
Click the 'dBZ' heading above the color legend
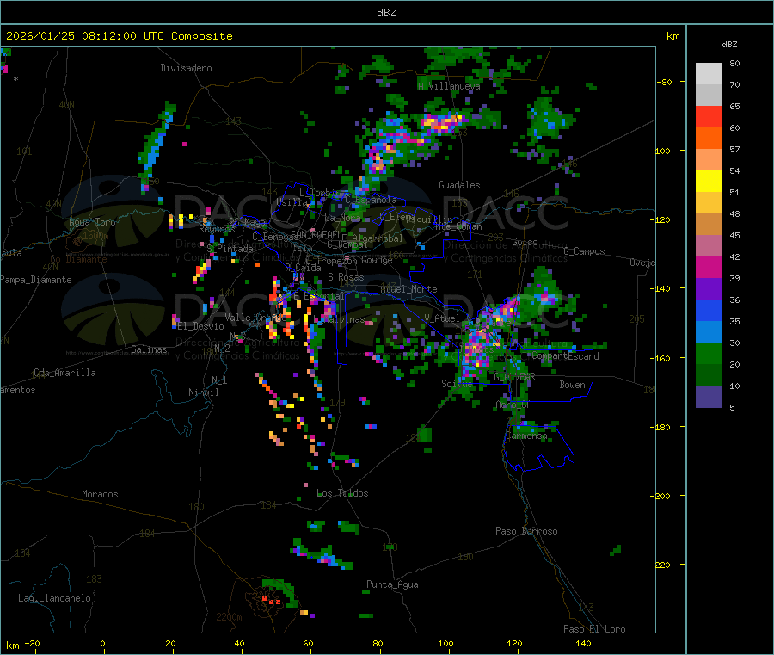(729, 45)
